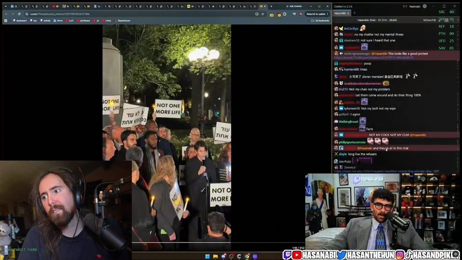Switch to the first Chrome tab labeled G
Screen dimensions: 462x260
14,6
